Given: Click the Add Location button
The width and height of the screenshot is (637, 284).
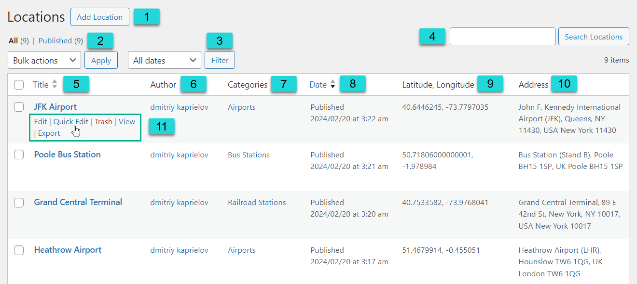Looking at the screenshot, I should tap(100, 17).
